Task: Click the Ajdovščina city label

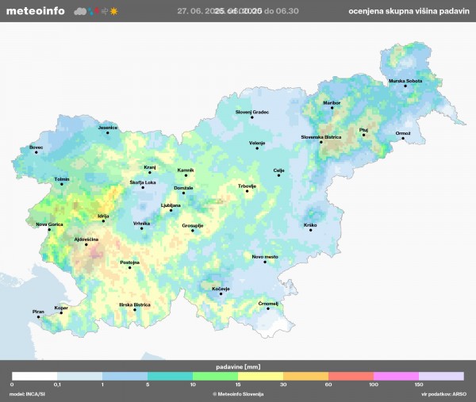Action: point(86,239)
